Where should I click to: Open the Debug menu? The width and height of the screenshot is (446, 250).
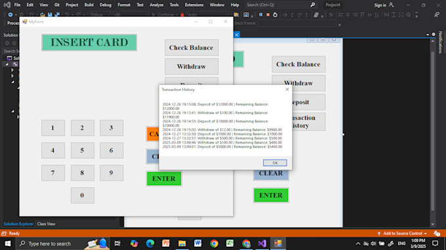(x=106, y=5)
